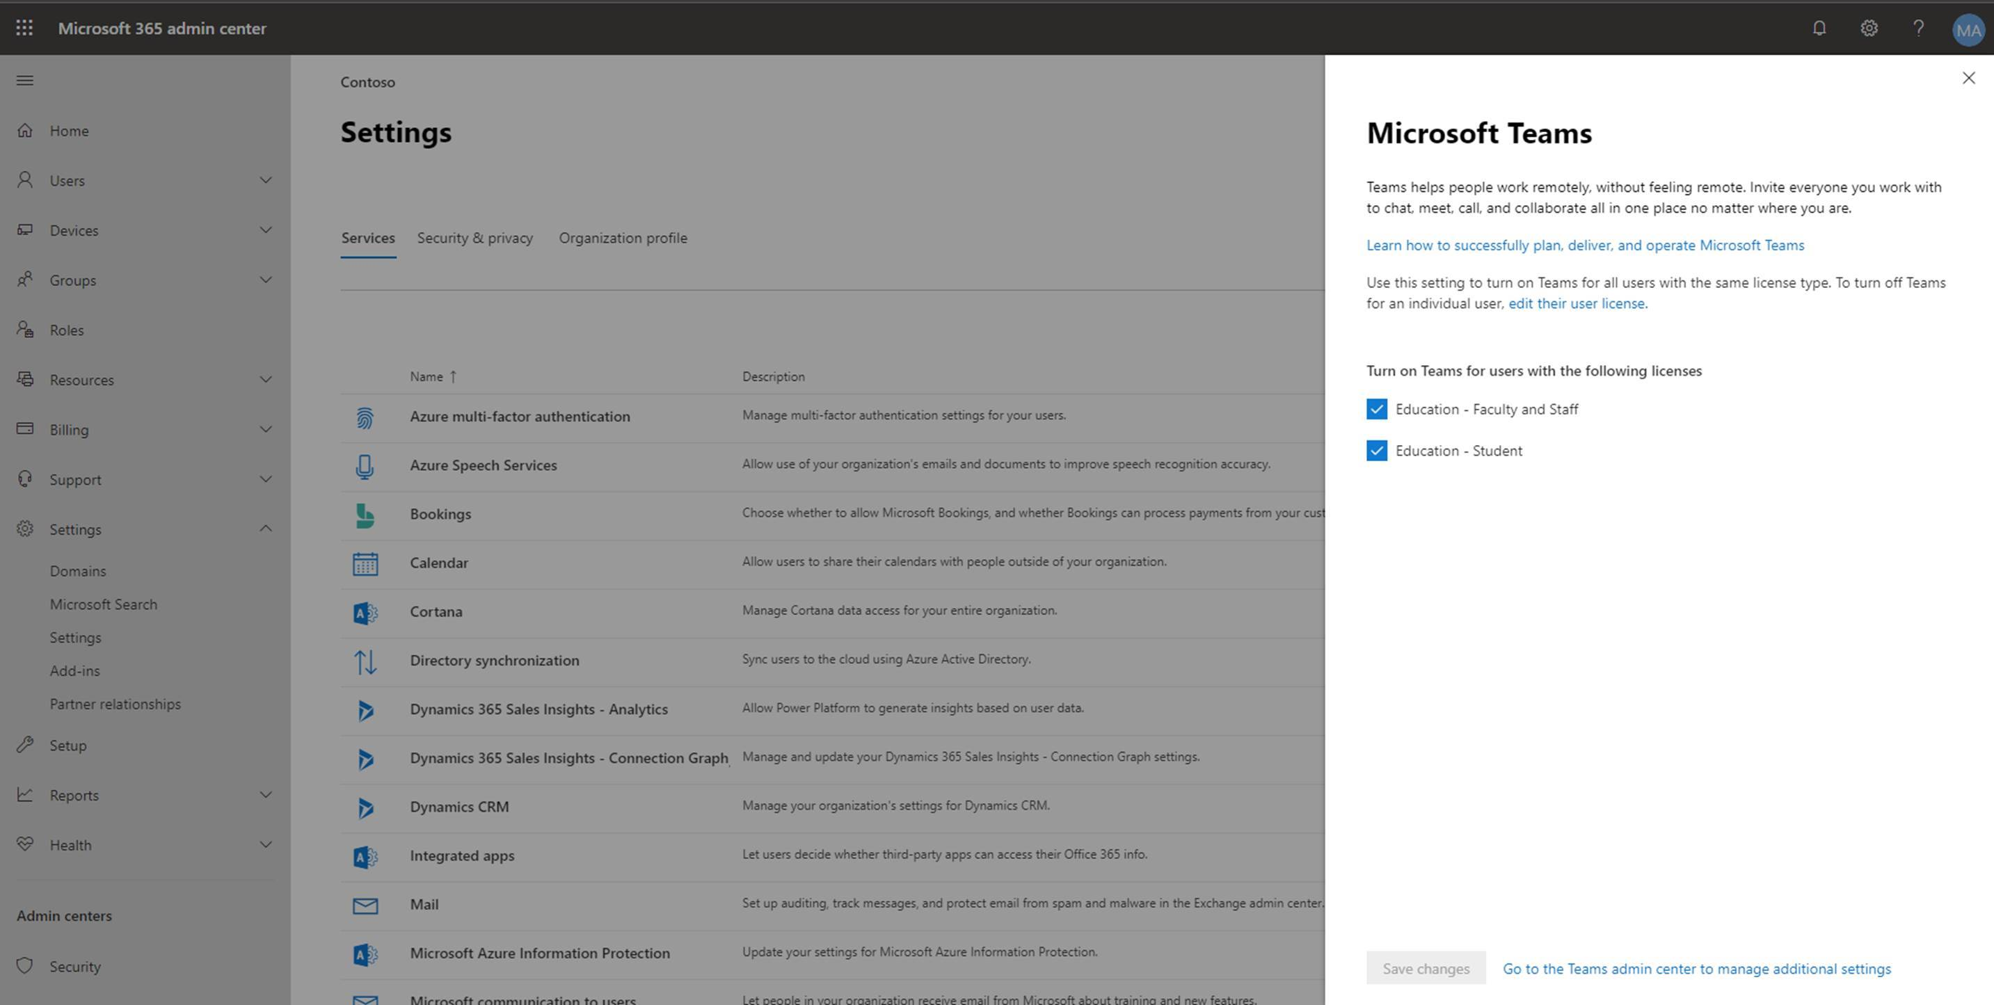The height and width of the screenshot is (1005, 1994).
Task: Select the Organization profile tab
Action: 623,237
